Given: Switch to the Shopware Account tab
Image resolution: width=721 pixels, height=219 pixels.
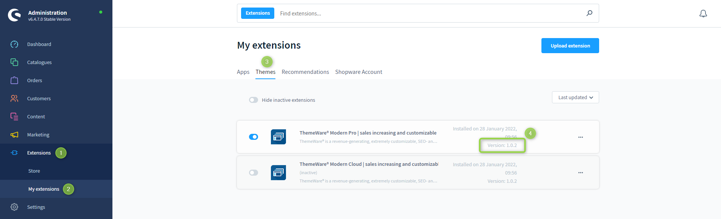Looking at the screenshot, I should tap(358, 72).
